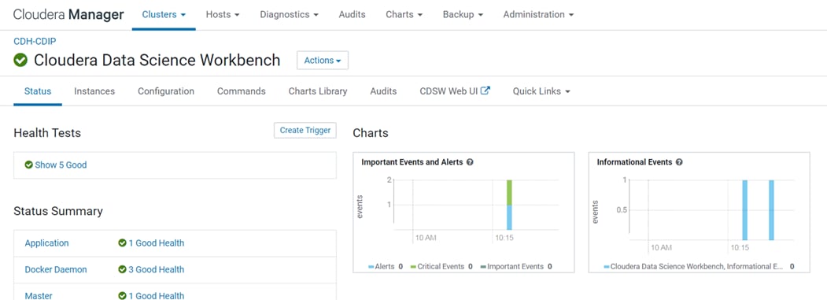Click the green service health check icon

coord(20,60)
